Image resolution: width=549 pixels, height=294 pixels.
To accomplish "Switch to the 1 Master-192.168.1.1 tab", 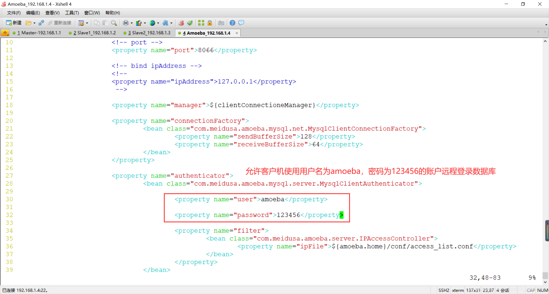I will [37, 33].
